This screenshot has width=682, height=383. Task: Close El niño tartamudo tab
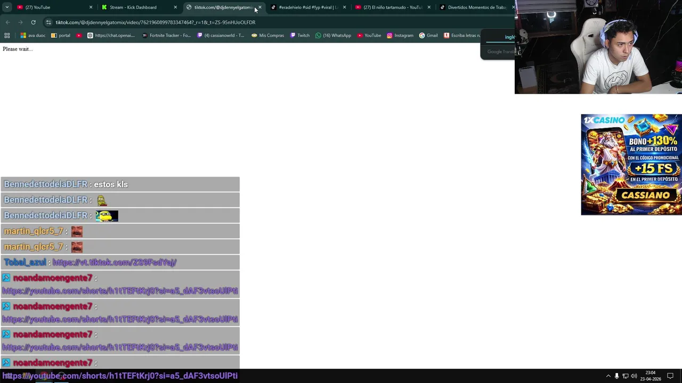click(x=429, y=7)
